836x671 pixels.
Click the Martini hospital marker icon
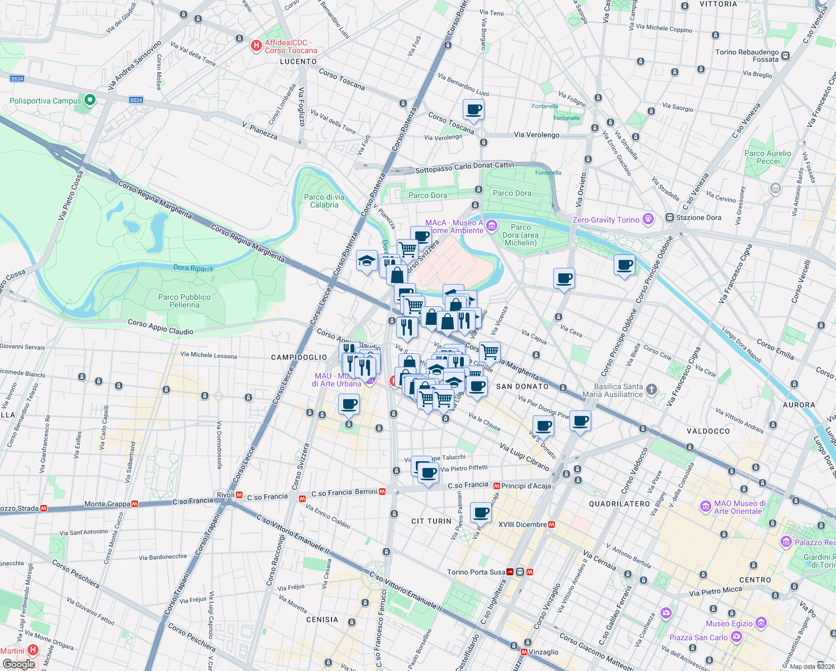[33, 650]
